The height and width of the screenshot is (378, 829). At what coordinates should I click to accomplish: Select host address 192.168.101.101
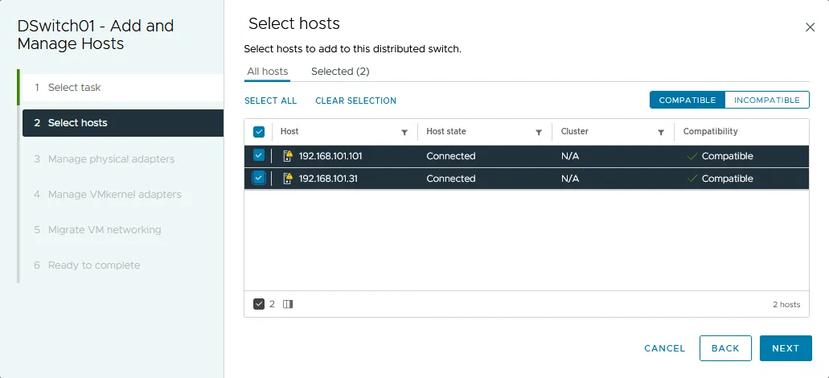pos(330,156)
